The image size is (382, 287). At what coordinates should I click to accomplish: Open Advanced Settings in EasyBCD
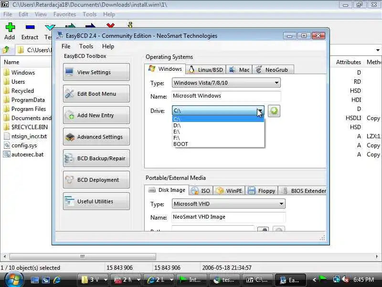(x=96, y=137)
